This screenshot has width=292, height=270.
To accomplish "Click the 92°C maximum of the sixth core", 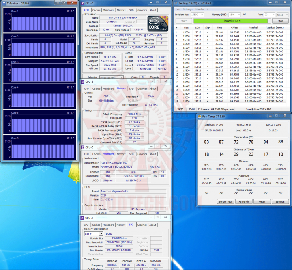I will (x=281, y=179).
